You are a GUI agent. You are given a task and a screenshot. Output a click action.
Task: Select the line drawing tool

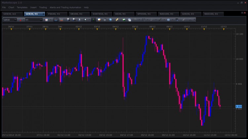click(160, 20)
